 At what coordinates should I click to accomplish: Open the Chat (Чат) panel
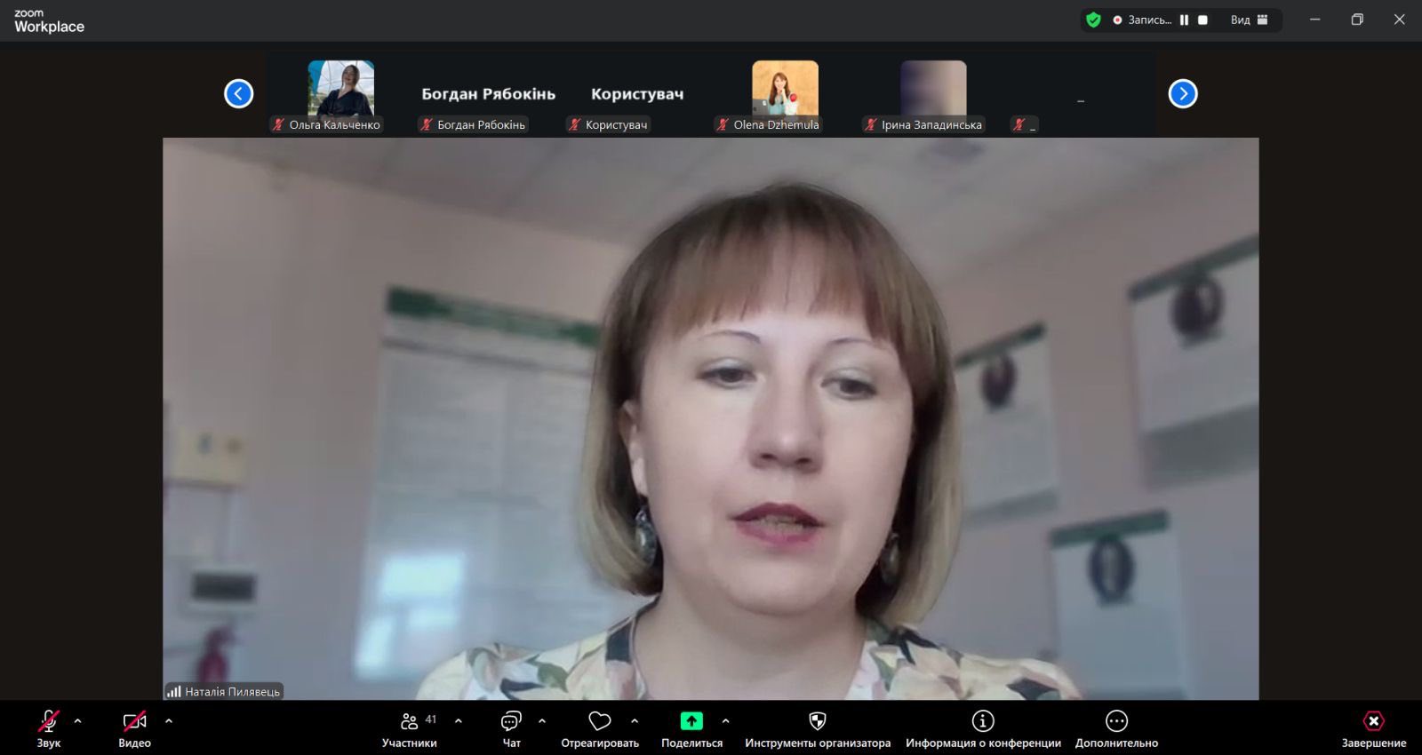511,728
